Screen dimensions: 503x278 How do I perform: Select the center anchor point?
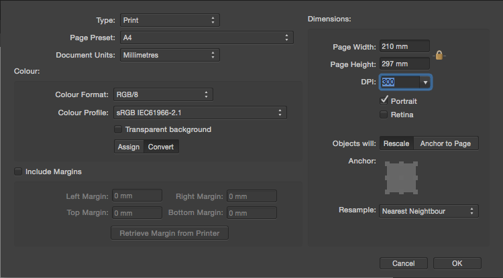click(x=401, y=178)
